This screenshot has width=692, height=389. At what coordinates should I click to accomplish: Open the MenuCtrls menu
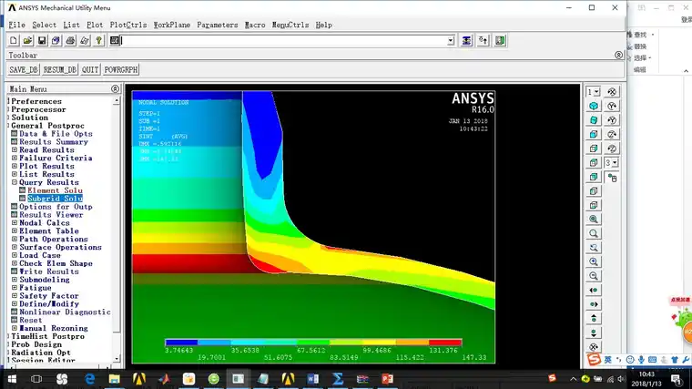point(290,25)
